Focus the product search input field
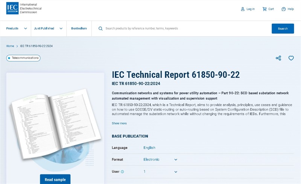 click(186, 29)
